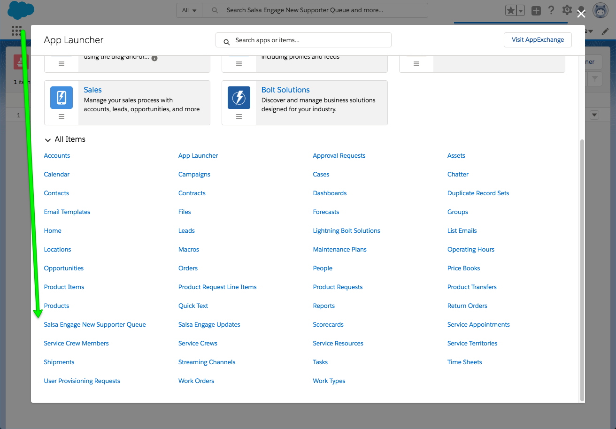
Task: Open Shipments item
Action: 59,362
